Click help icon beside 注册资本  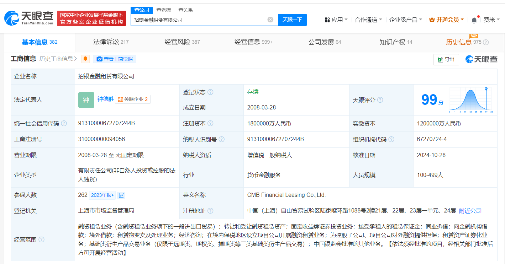(x=210, y=124)
